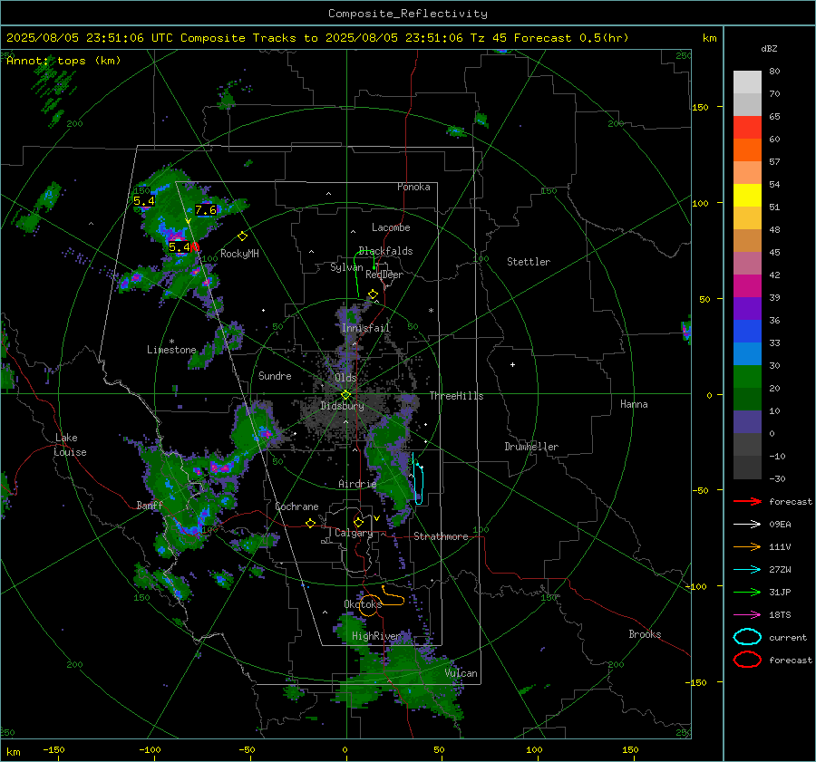Click the Lacombe town label
Screen dimensions: 816x762
[x=391, y=227]
